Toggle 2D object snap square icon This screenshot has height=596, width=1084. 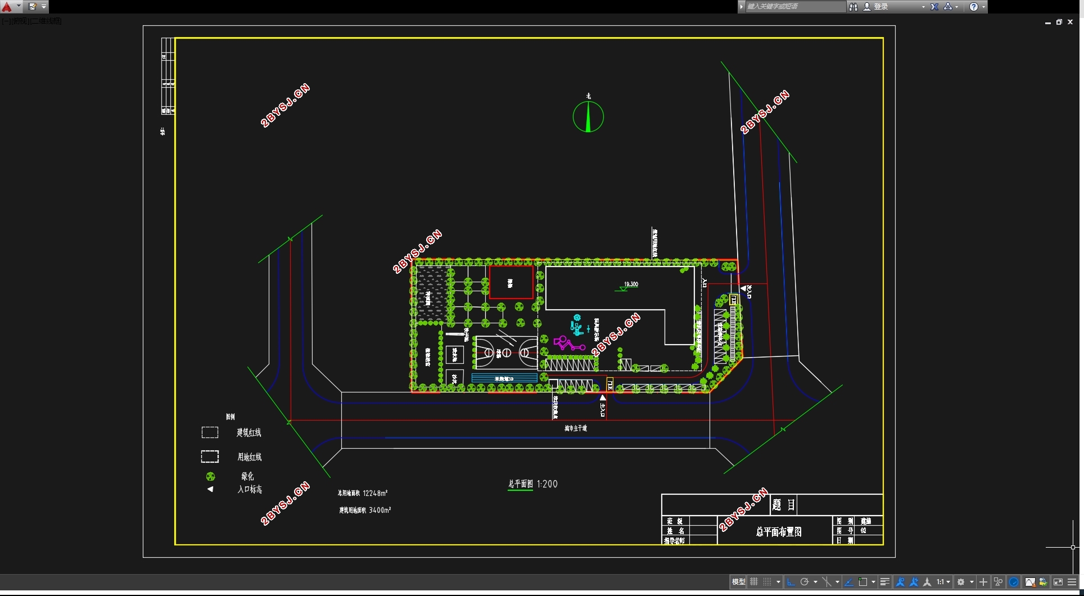pyautogui.click(x=863, y=582)
